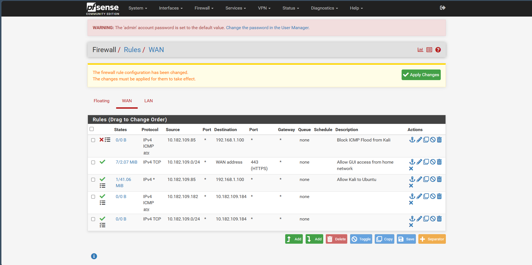Expand the Services dropdown menu
532x265 pixels.
(236, 8)
